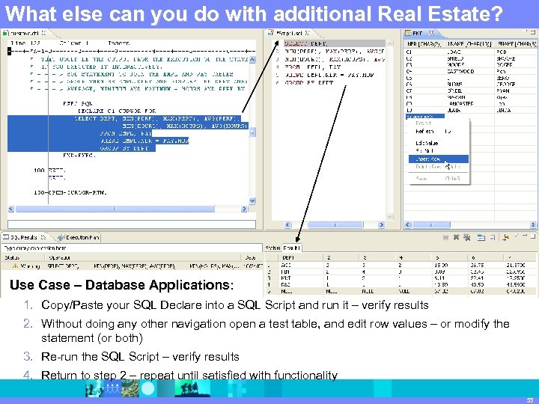Click EMPL table horizontal scroll left arrow

(x=408, y=224)
